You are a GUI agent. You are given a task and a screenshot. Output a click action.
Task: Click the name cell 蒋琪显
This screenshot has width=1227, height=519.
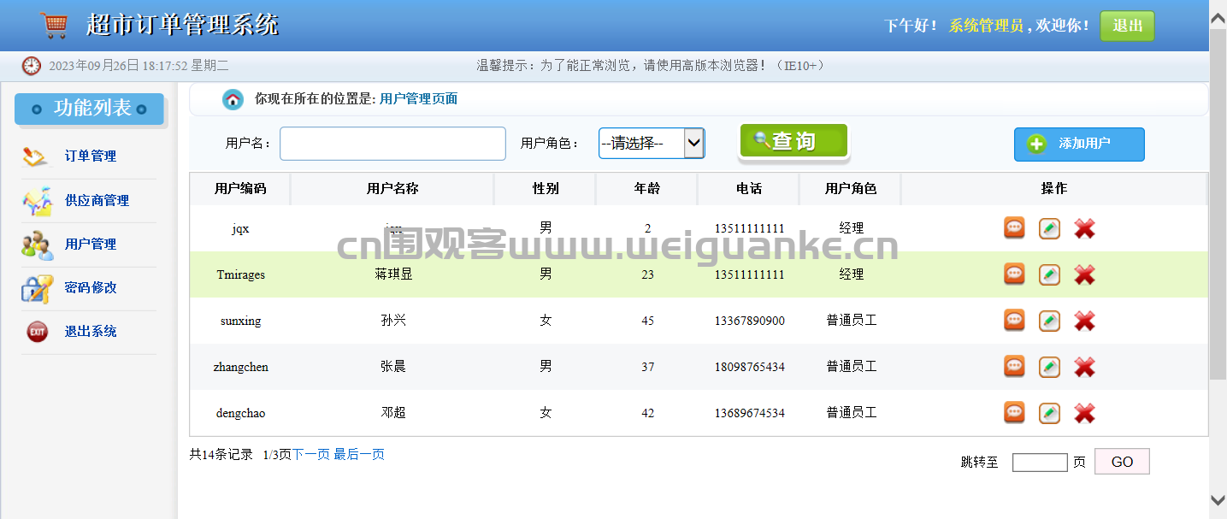pos(392,274)
